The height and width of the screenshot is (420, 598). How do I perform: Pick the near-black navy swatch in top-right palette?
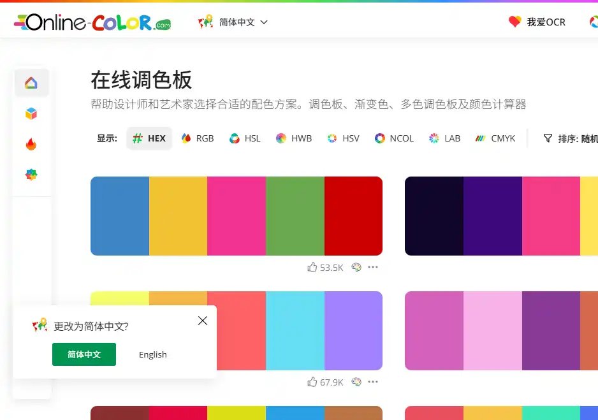pyautogui.click(x=434, y=216)
